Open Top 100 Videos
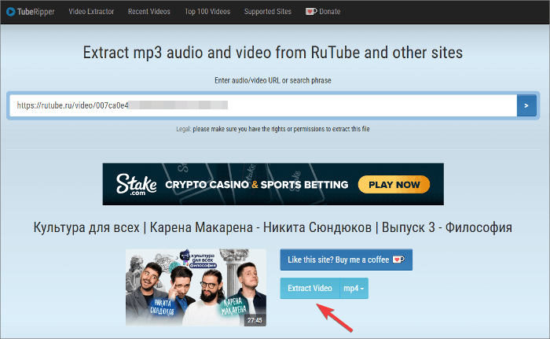The height and width of the screenshot is (339, 550). point(207,12)
